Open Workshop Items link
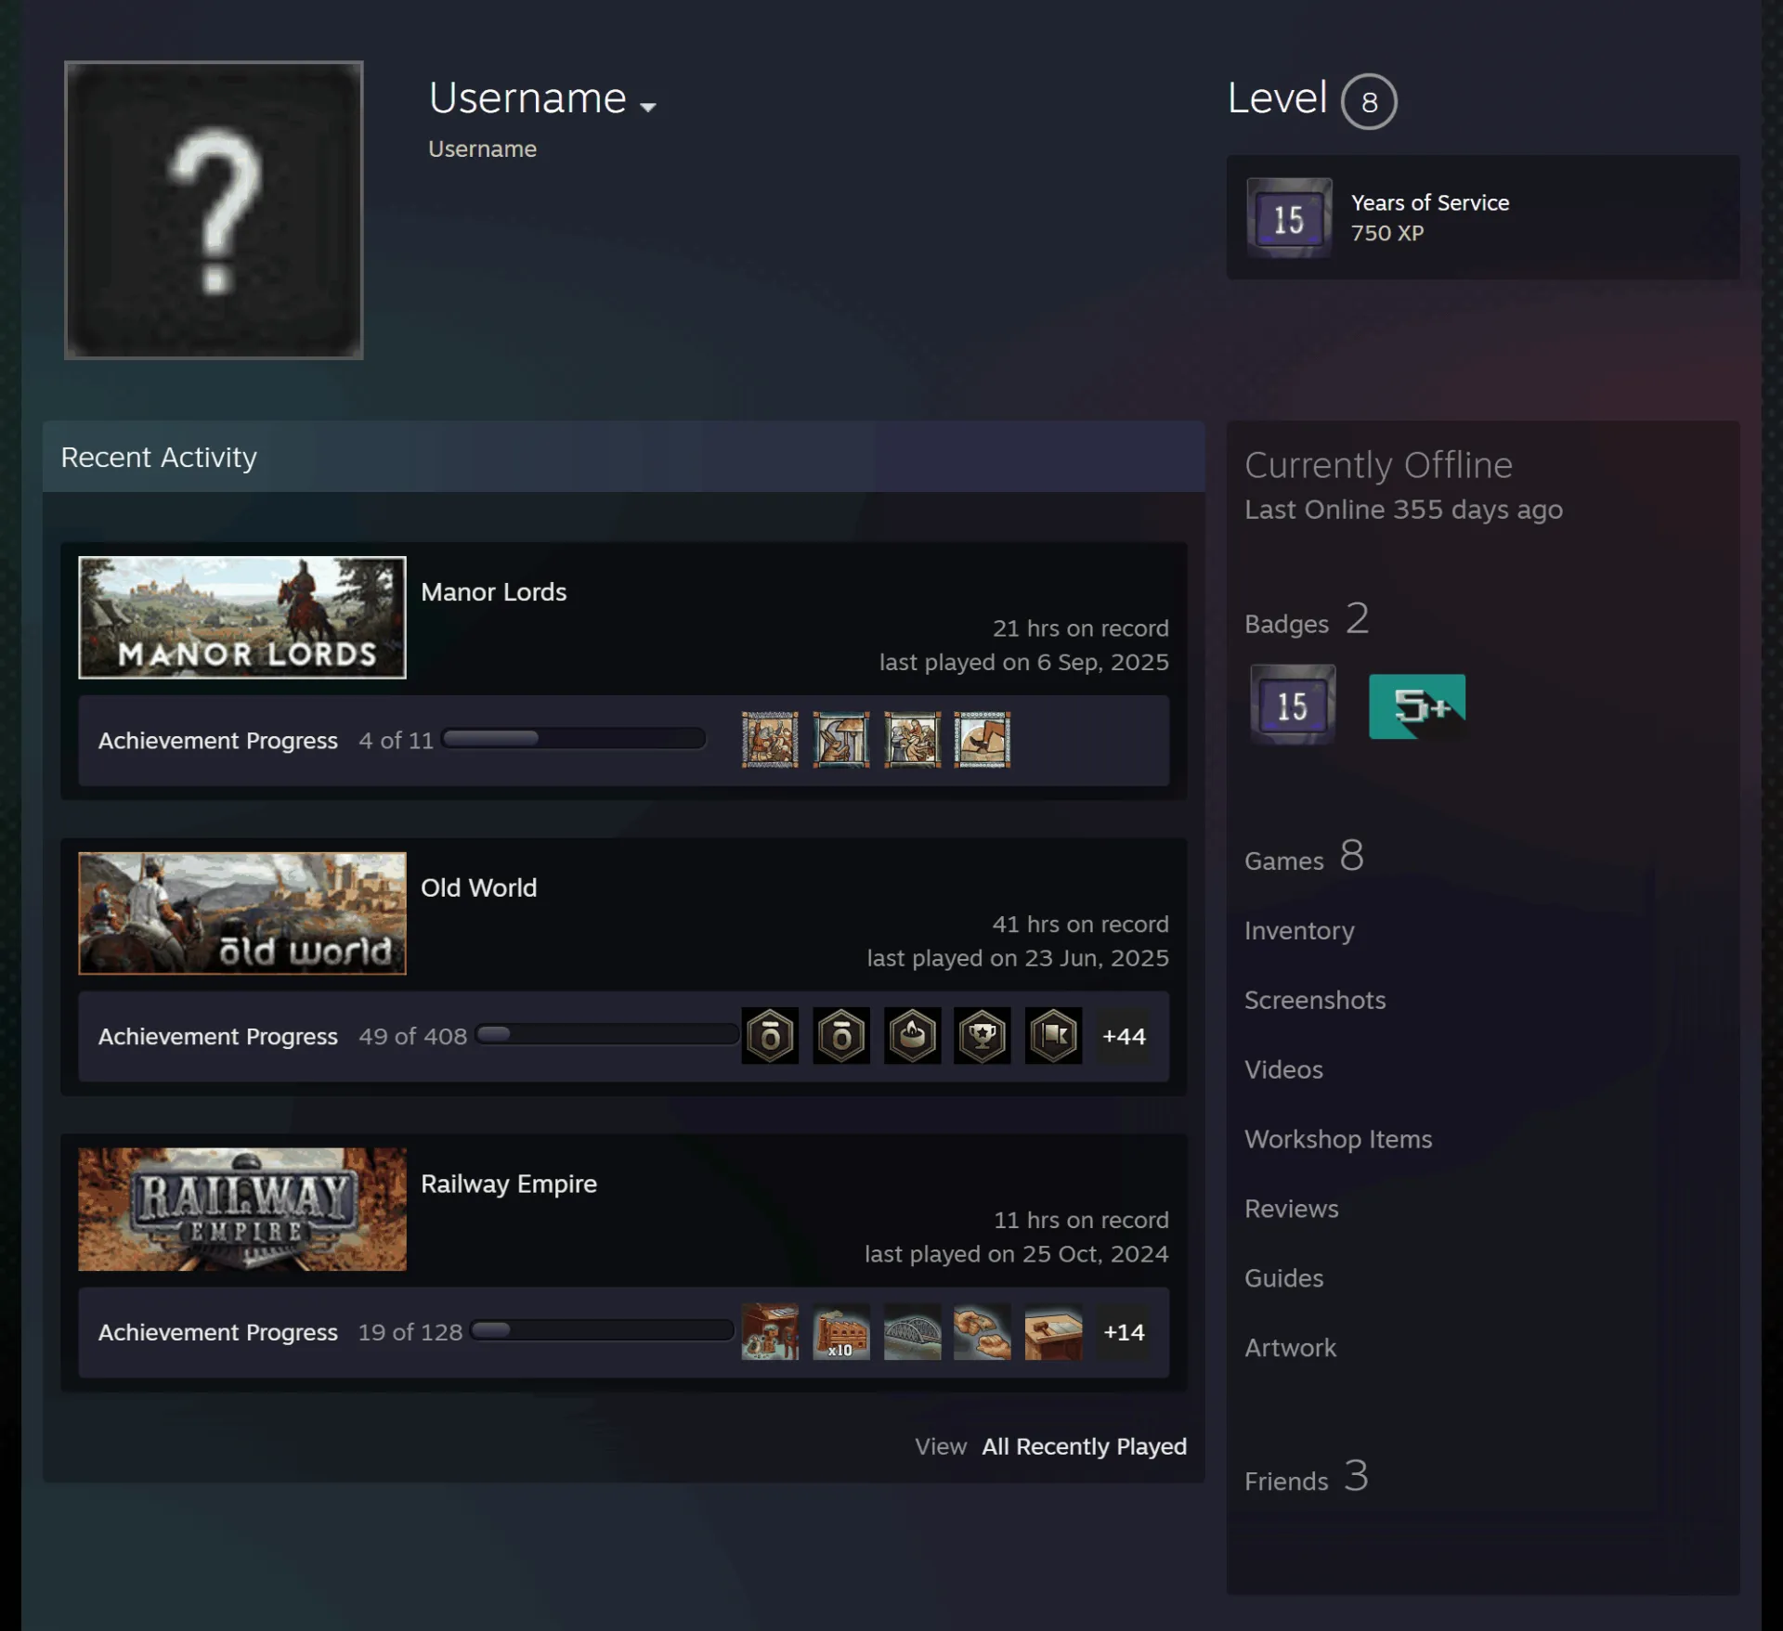 (x=1338, y=1139)
